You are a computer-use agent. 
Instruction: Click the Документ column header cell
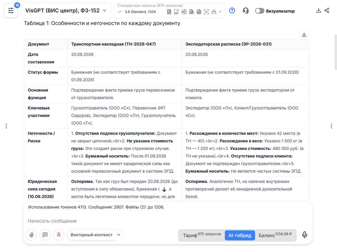(x=46, y=44)
